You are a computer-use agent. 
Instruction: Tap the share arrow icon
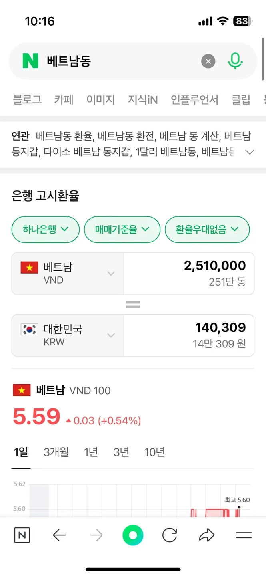tap(206, 535)
